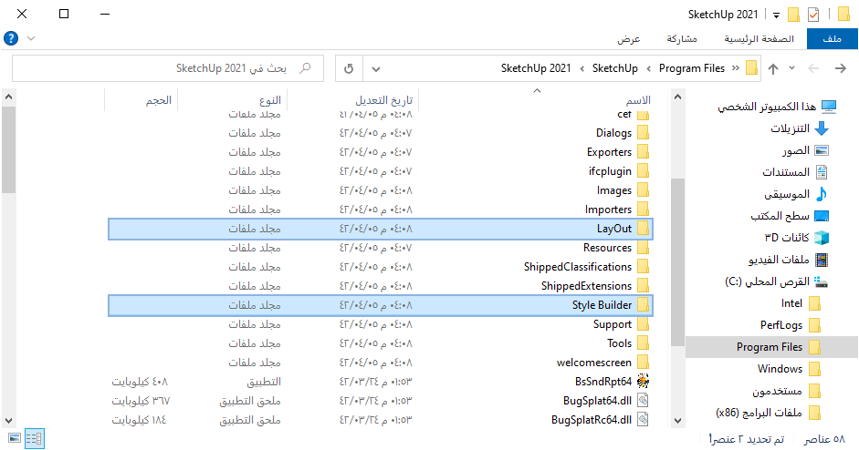859x450 pixels.
Task: Open Desktop (سطح المكتب) in navigation pane
Action: click(x=790, y=216)
